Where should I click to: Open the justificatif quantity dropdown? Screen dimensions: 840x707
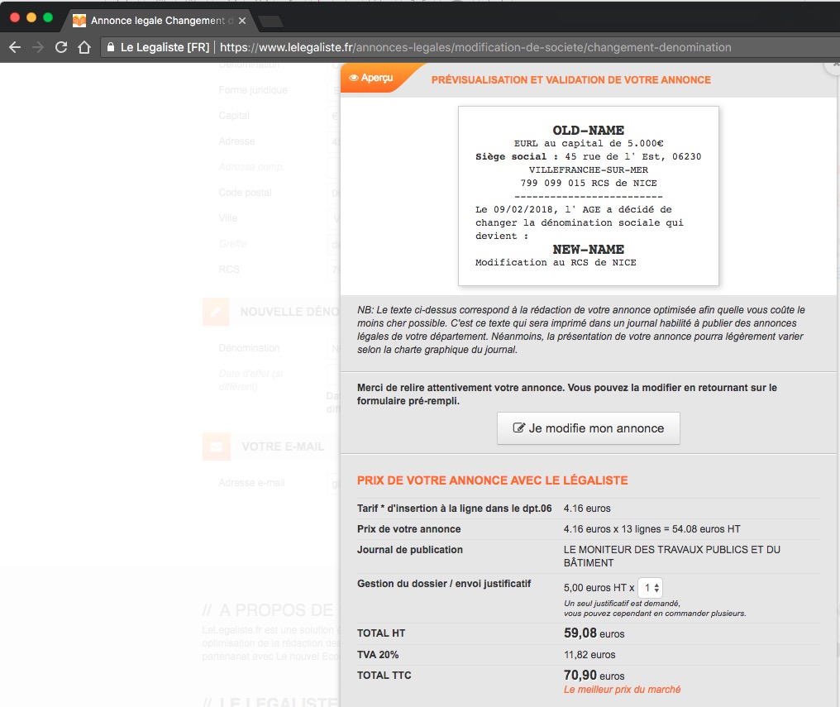point(651,588)
